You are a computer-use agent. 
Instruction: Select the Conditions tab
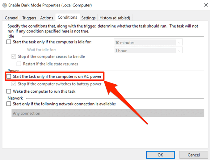(67, 18)
